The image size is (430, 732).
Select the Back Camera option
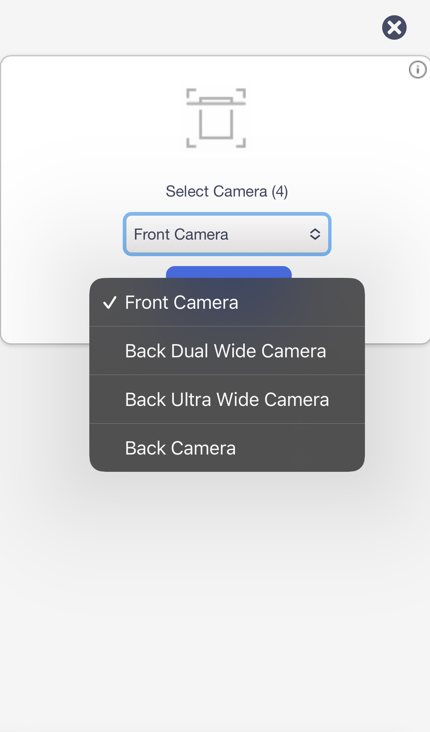click(x=227, y=448)
